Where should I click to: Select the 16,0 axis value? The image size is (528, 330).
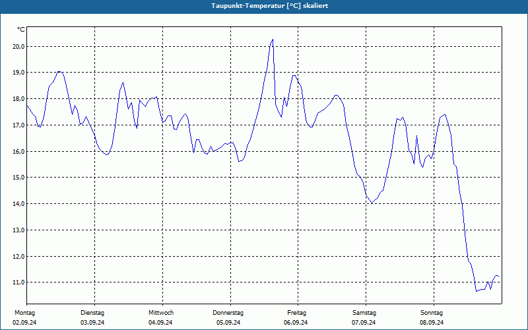[18, 151]
